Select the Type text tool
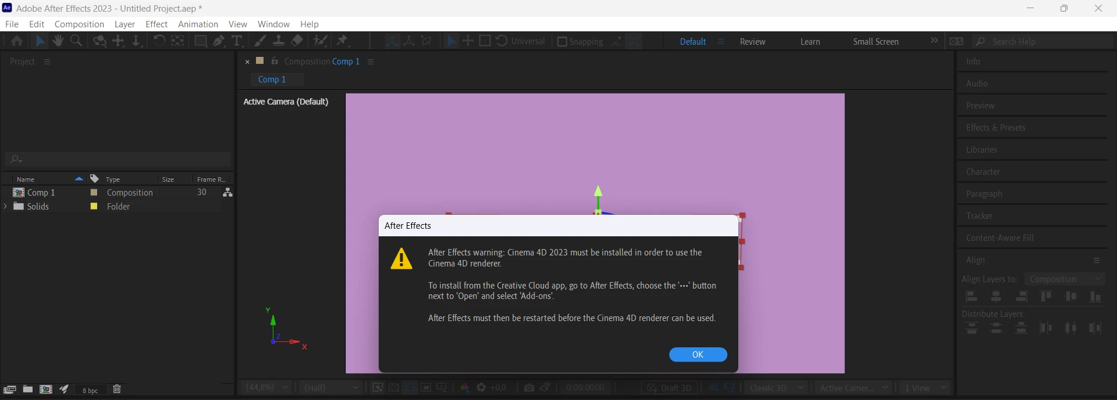The height and width of the screenshot is (400, 1117). (237, 41)
